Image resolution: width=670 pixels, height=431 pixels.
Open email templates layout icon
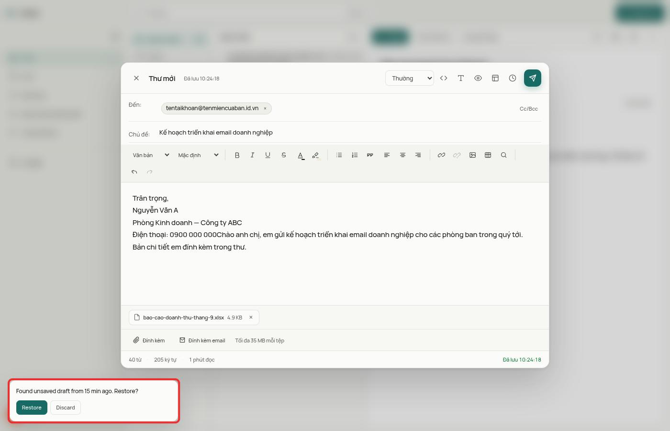[x=495, y=78]
